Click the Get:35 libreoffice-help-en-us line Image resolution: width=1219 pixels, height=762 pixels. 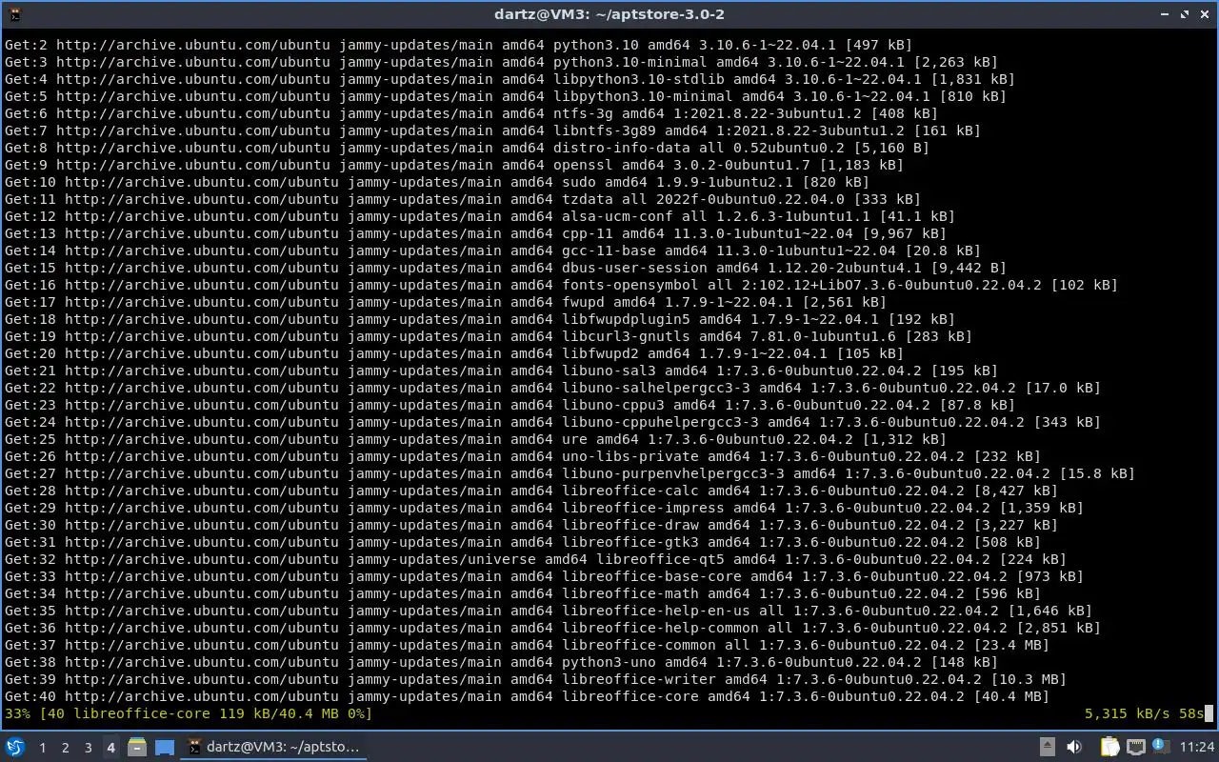(x=549, y=611)
